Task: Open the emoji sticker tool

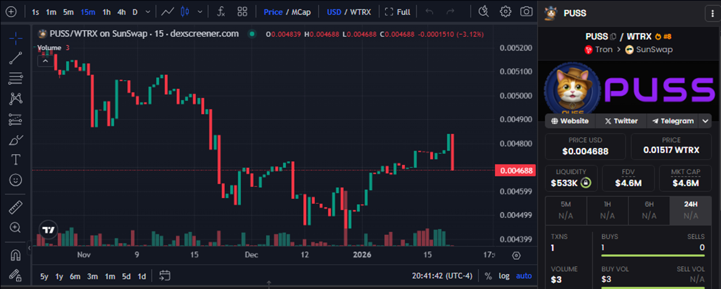Action: point(15,180)
